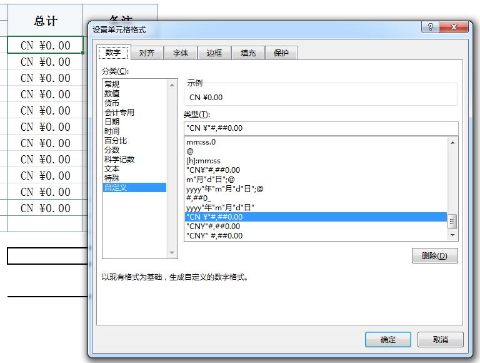Click the category list scroll-up arrow
This screenshot has height=363, width=480.
172,85
